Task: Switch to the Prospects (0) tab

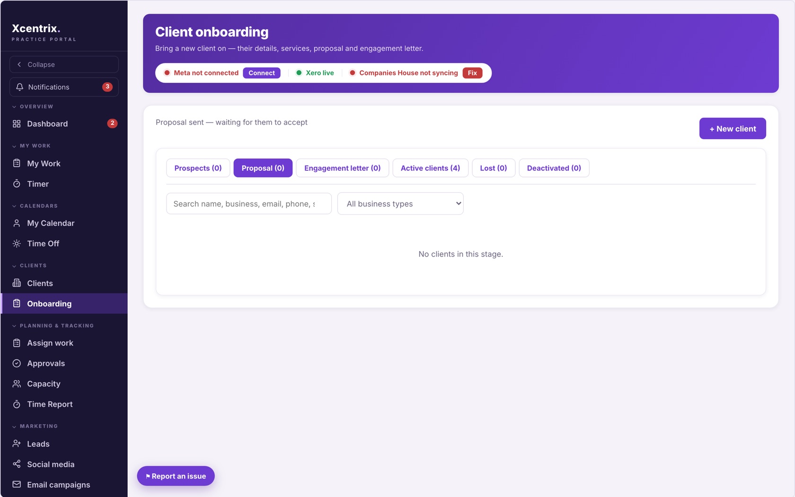Action: point(198,168)
